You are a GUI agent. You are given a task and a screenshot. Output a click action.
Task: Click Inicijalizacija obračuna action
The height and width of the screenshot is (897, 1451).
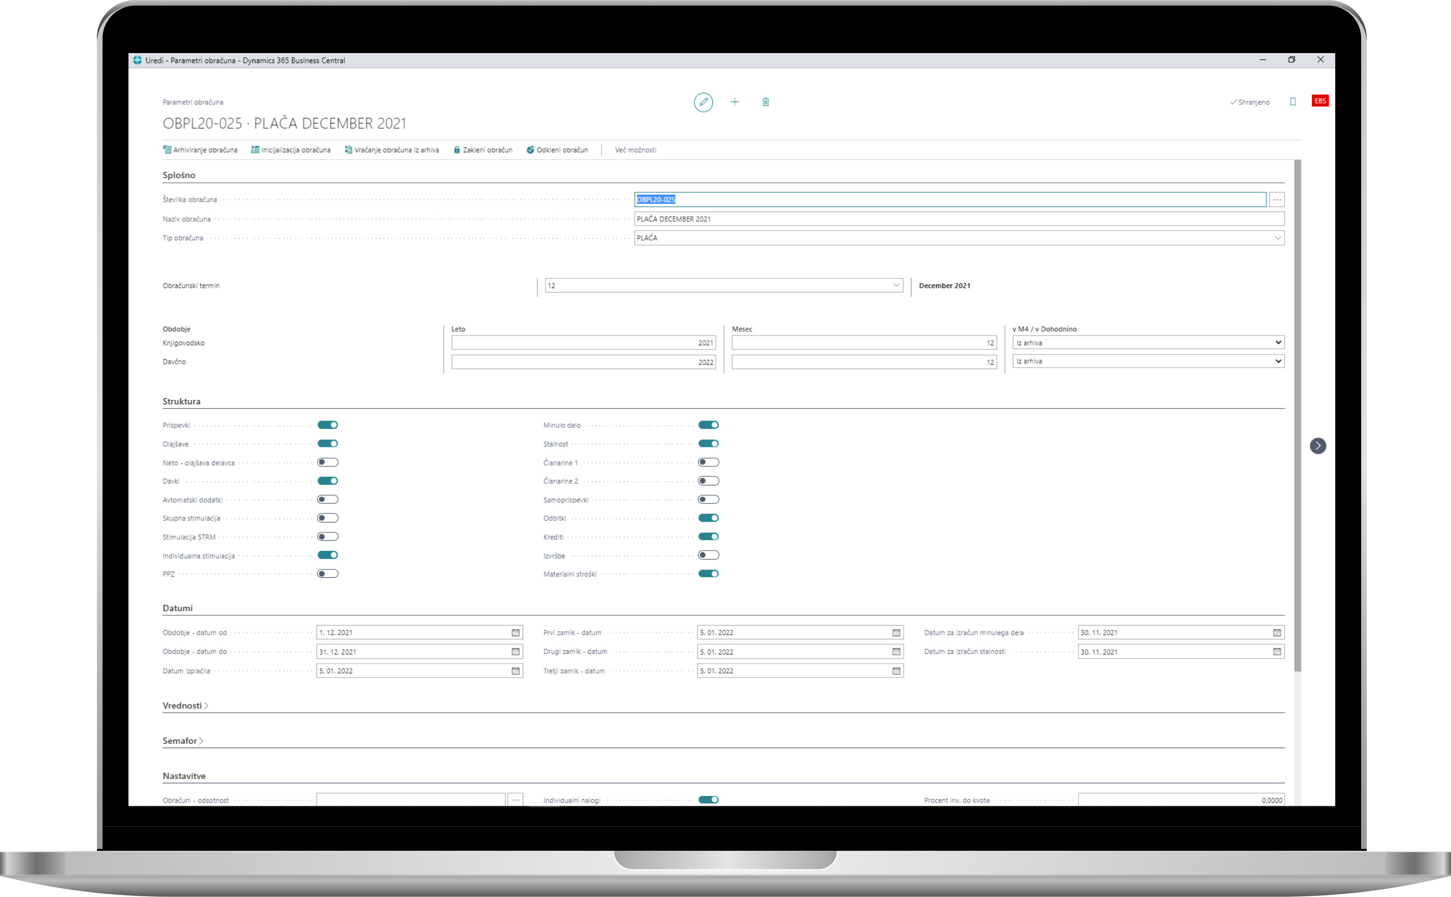pos(291,150)
